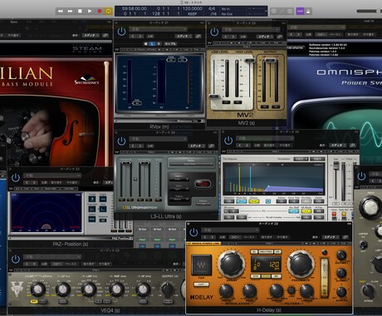Screen dimensions: 382x316
Task: Click the previous preset arrow in the MV2 window
Action: [226, 37]
